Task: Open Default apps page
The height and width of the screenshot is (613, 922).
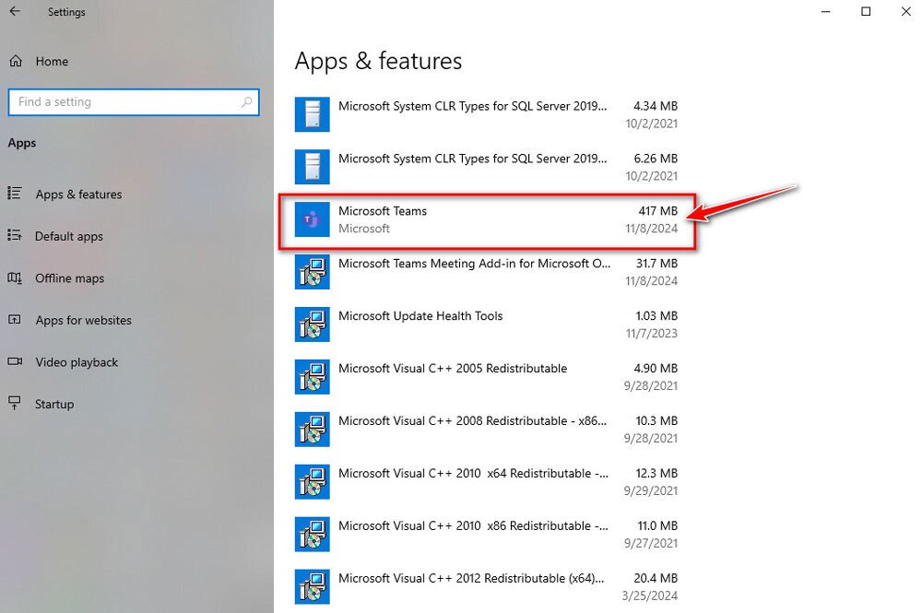Action: (x=69, y=236)
